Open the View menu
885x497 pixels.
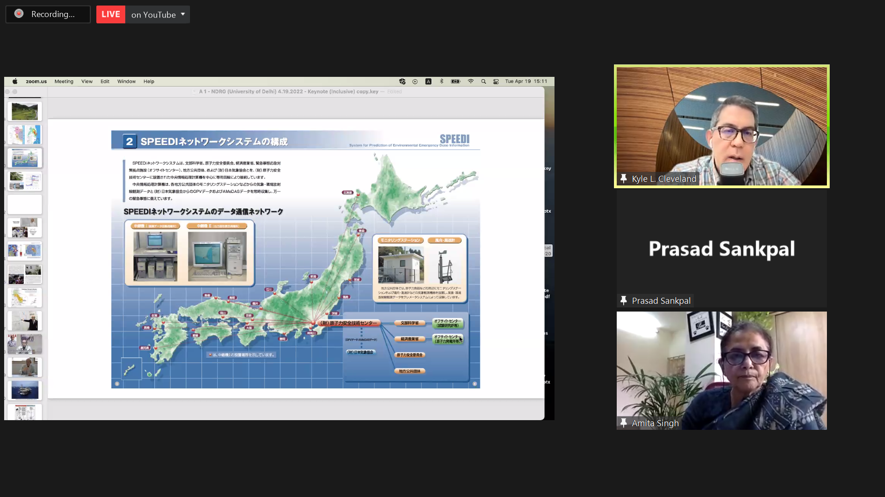click(87, 81)
